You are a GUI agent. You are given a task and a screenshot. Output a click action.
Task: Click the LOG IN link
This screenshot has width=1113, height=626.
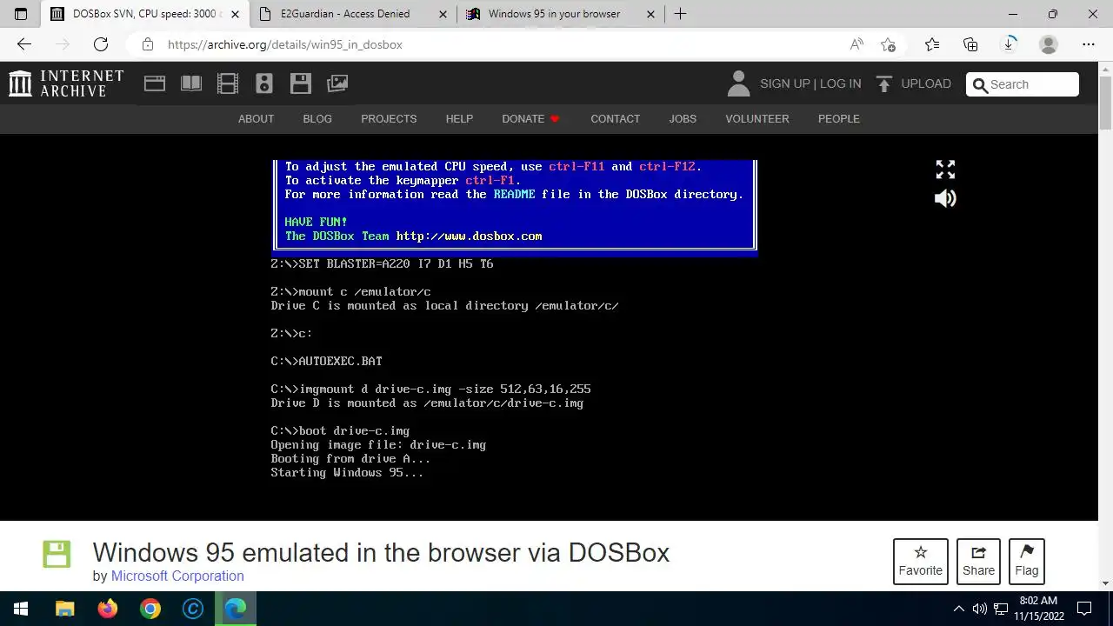point(840,83)
